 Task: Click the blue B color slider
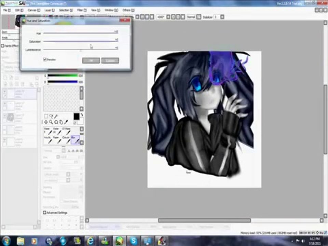tap(63, 82)
